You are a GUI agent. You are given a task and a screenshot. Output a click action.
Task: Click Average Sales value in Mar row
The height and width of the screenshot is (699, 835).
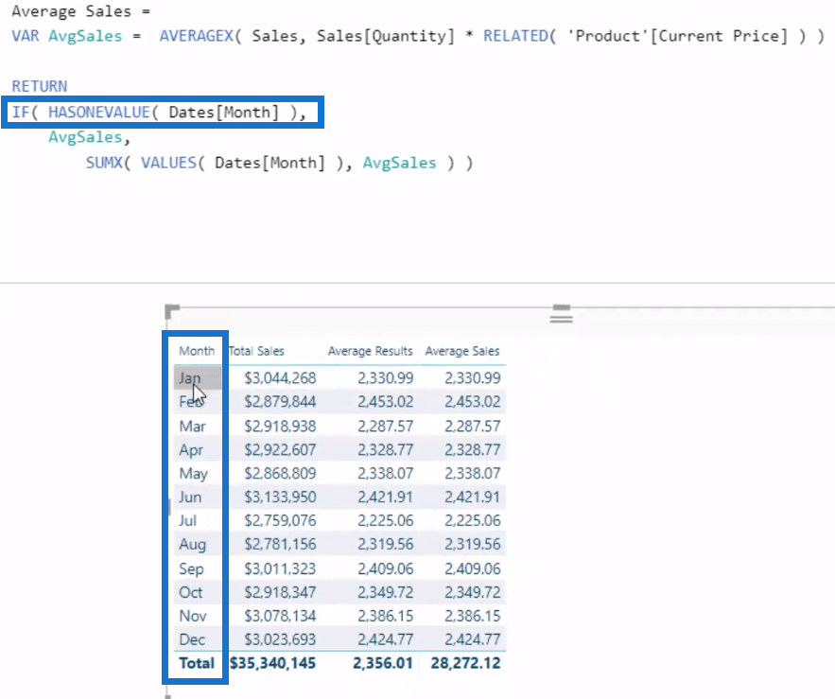click(x=473, y=426)
